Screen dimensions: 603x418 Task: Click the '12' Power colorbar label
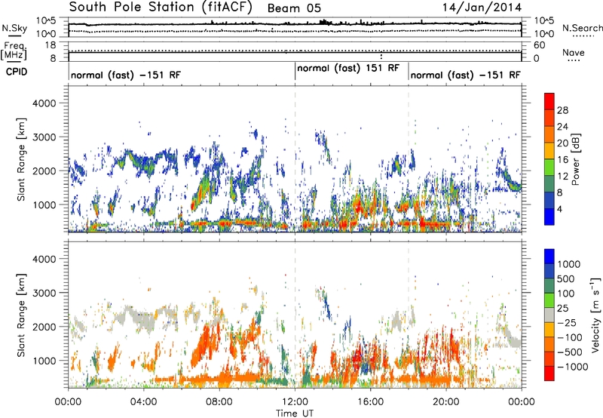(562, 177)
